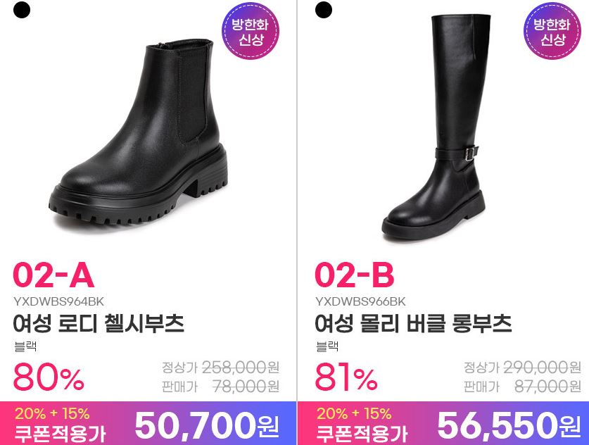The height and width of the screenshot is (445, 589).
Task: Click the 87,000원 sale price
Action: (547, 386)
